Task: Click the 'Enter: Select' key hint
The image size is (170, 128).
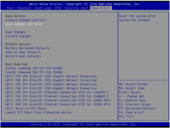Action: 130,92
